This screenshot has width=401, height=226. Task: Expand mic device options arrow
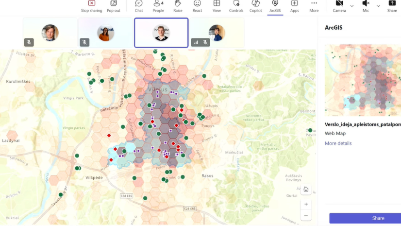(x=378, y=6)
